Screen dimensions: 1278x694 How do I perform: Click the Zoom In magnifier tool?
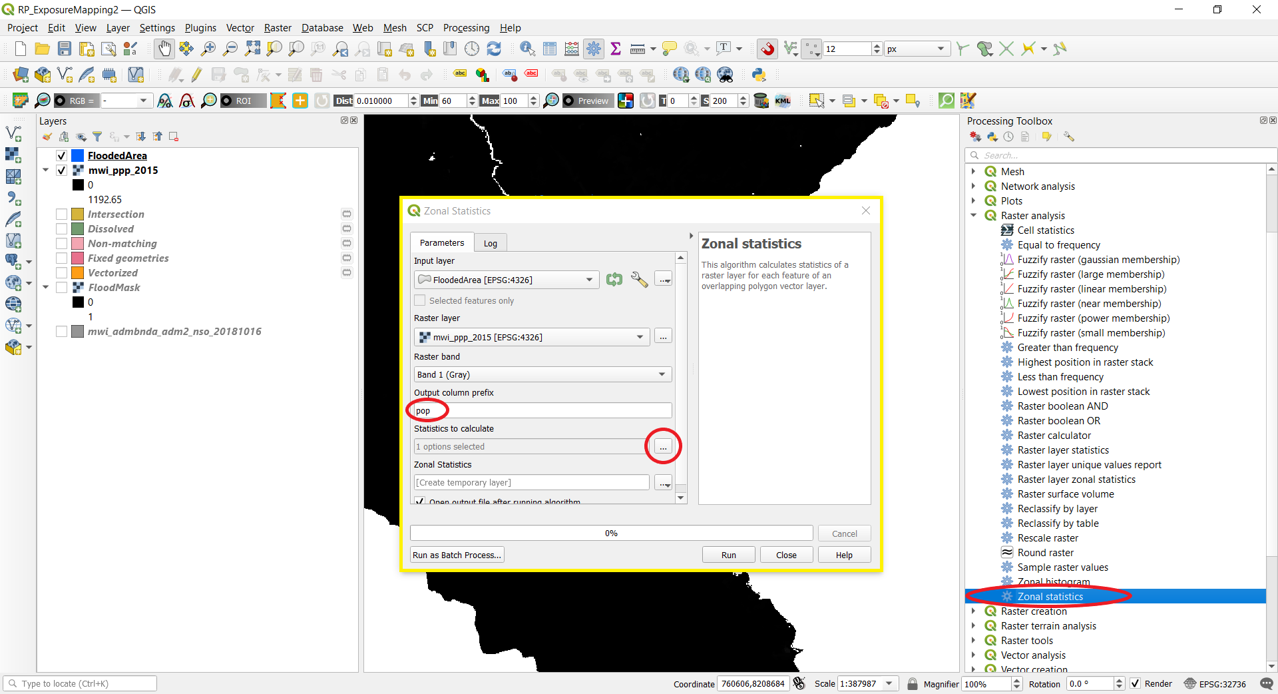point(208,48)
